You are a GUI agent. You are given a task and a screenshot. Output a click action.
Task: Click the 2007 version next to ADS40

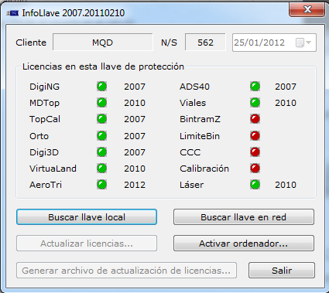click(286, 87)
